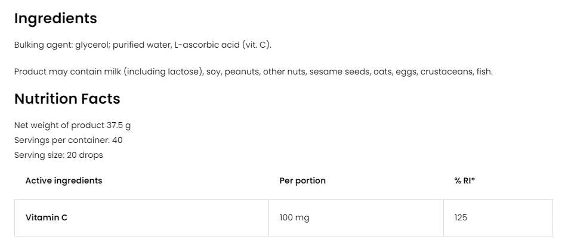Click the word peanuts in allergen warning
565x249 pixels.
click(243, 71)
